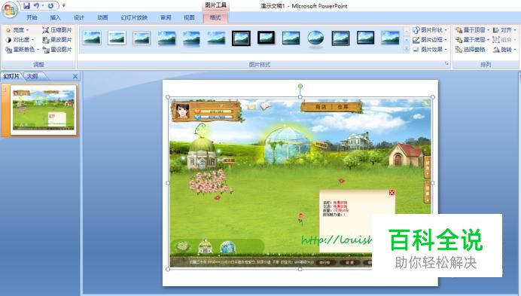Open the small arrow beside Undo
This screenshot has width=521, height=296.
click(x=42, y=6)
